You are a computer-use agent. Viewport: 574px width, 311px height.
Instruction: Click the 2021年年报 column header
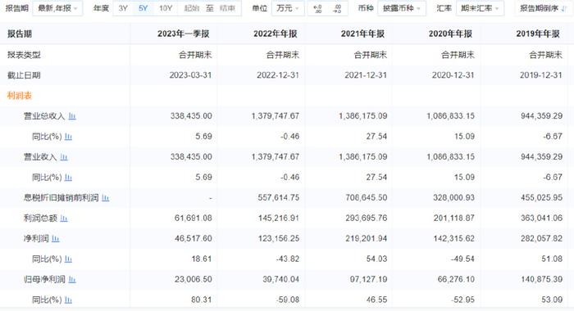tap(362, 34)
